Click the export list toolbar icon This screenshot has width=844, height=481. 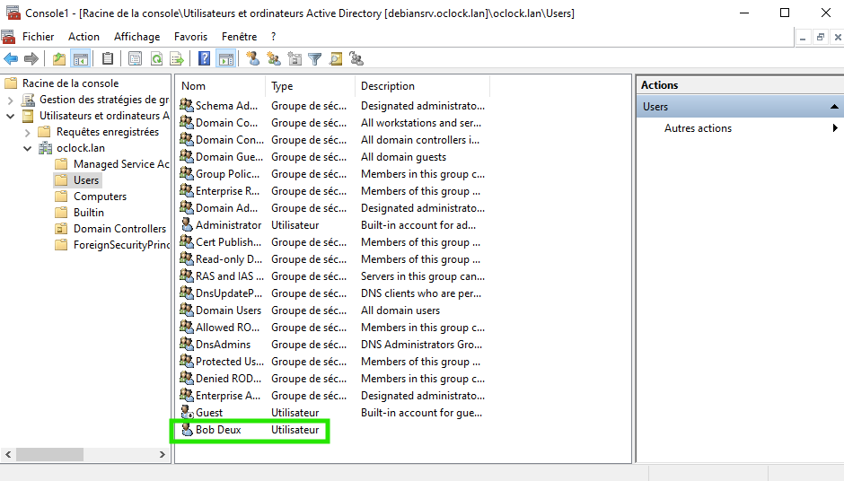click(177, 59)
